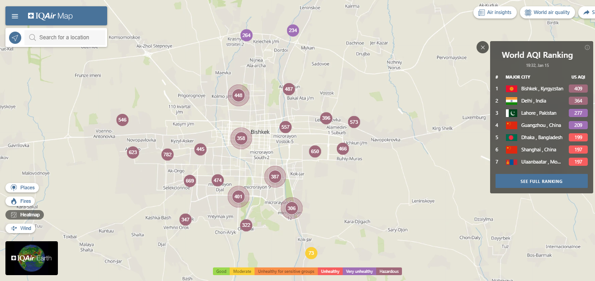Viewport: 595px width, 281px height.
Task: Open the hamburger menu in IQAir header
Action: 15,16
